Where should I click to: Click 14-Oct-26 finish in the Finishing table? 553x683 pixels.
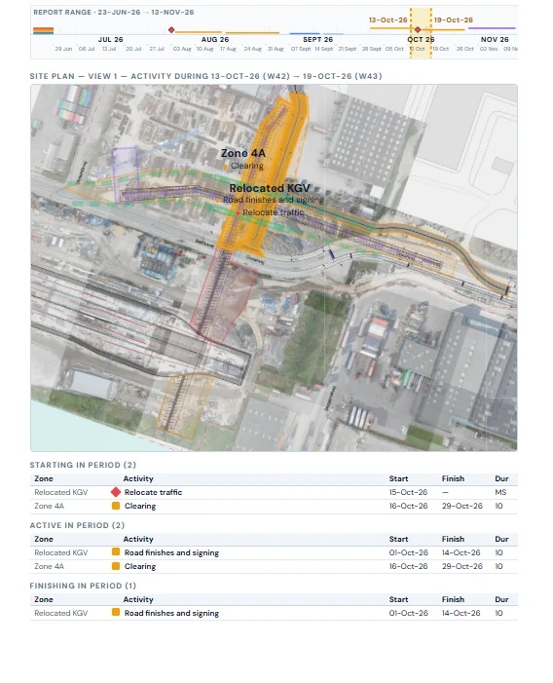pyautogui.click(x=461, y=613)
